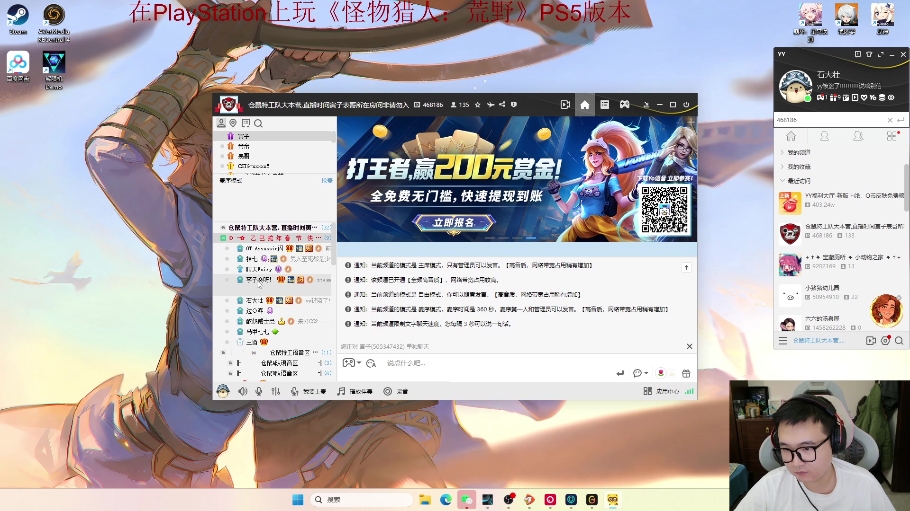Image resolution: width=910 pixels, height=511 pixels.
Task: Search channel members with magnifier icon
Action: [x=258, y=123]
